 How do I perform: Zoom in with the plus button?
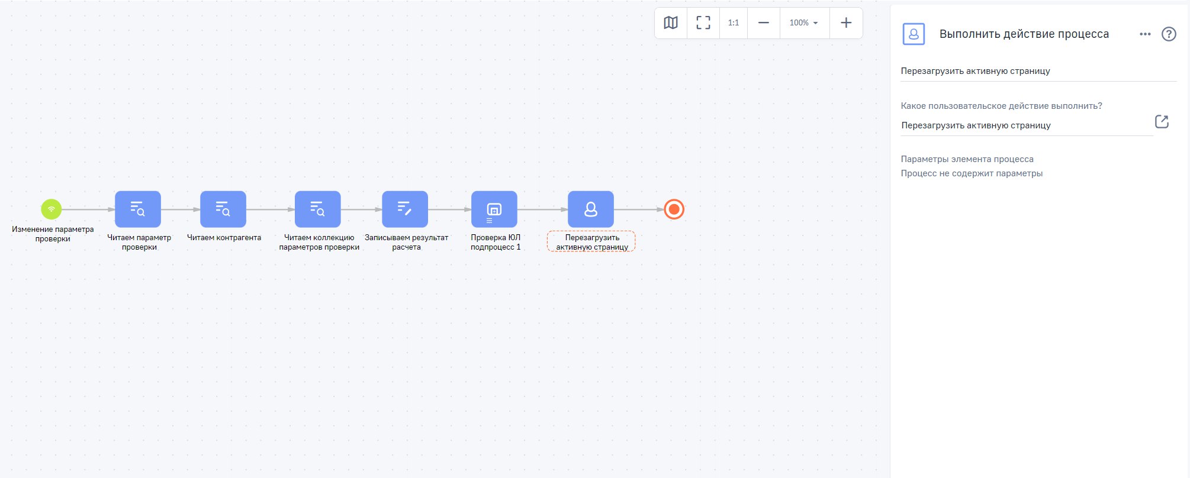[x=846, y=22]
